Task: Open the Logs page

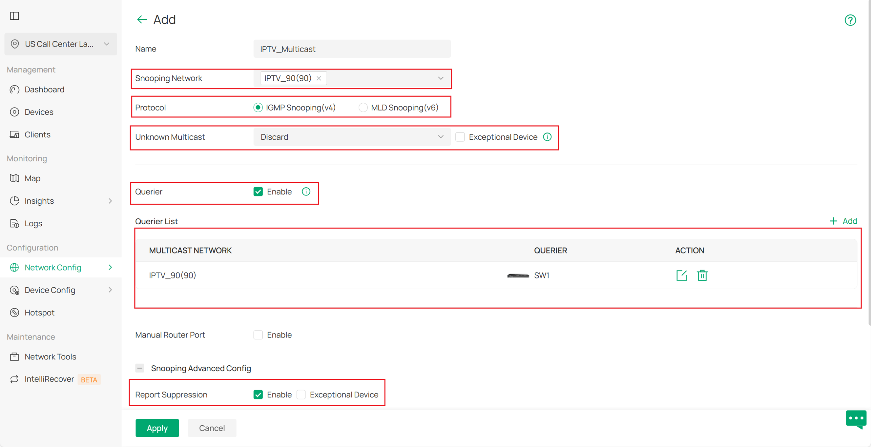Action: coord(33,223)
